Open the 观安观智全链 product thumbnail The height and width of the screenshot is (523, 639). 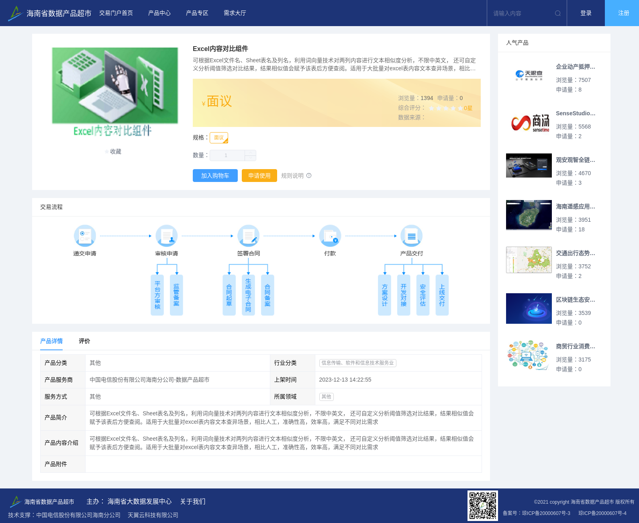[x=529, y=165]
